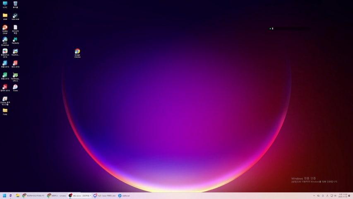Expand the hidden system tray icons chevron
The height and width of the screenshot is (199, 353).
click(314, 196)
